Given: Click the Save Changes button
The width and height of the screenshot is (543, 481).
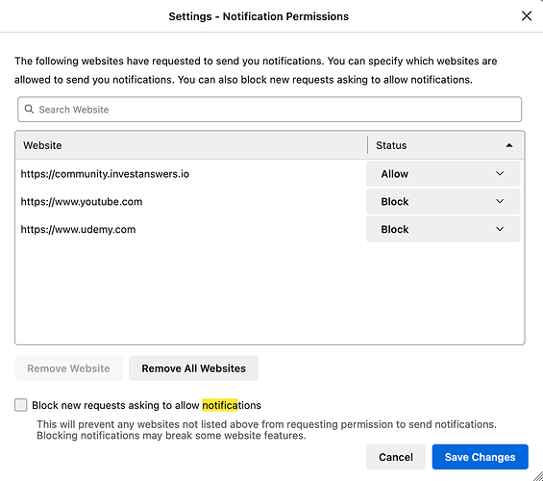Looking at the screenshot, I should (480, 457).
